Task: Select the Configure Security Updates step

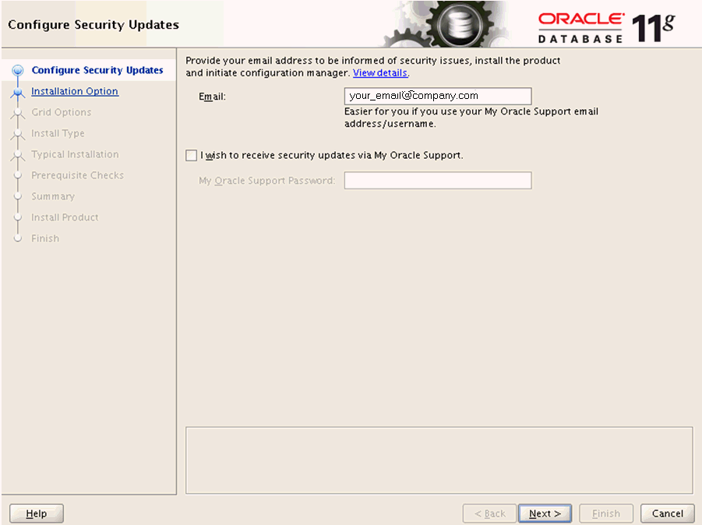Action: (97, 70)
